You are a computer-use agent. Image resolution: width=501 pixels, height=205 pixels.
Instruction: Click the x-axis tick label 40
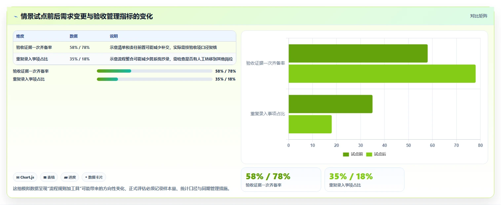(384, 146)
